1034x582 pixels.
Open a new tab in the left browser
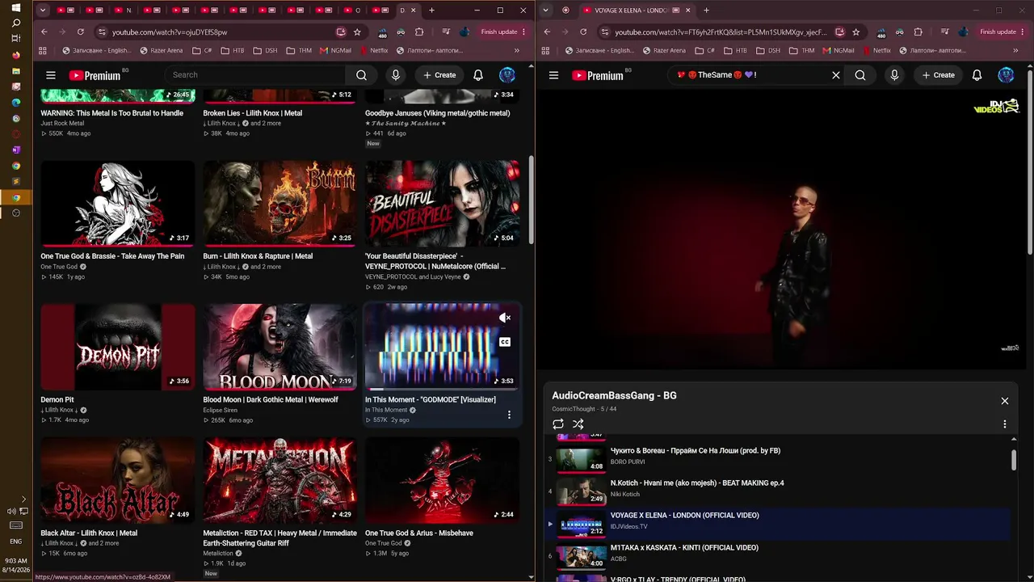(431, 11)
